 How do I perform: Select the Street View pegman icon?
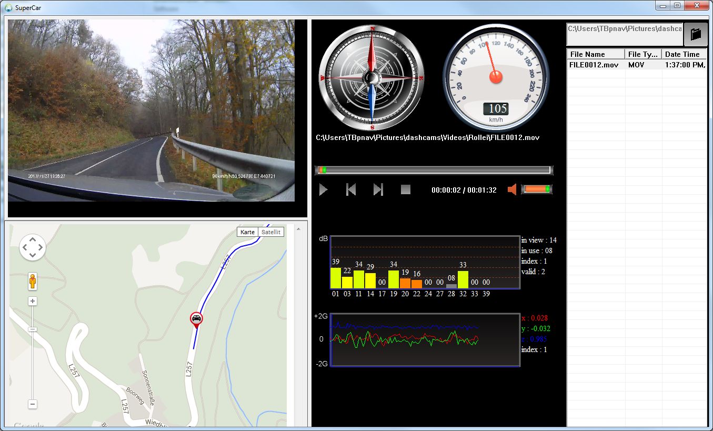coord(33,282)
